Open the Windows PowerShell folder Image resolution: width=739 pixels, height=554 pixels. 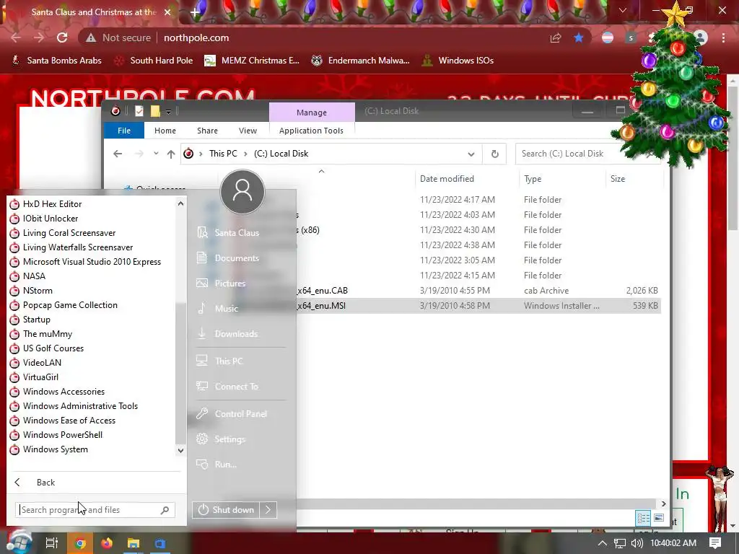click(x=62, y=435)
